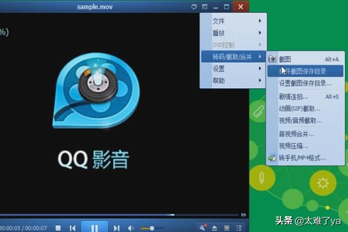Open the main menu icon in title bar

coord(205,7)
